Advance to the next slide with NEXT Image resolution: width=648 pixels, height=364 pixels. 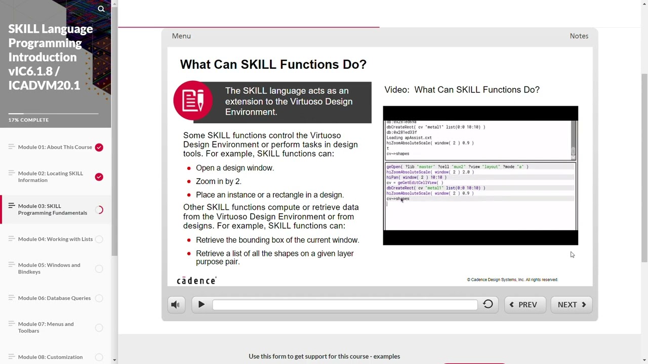pyautogui.click(x=572, y=305)
